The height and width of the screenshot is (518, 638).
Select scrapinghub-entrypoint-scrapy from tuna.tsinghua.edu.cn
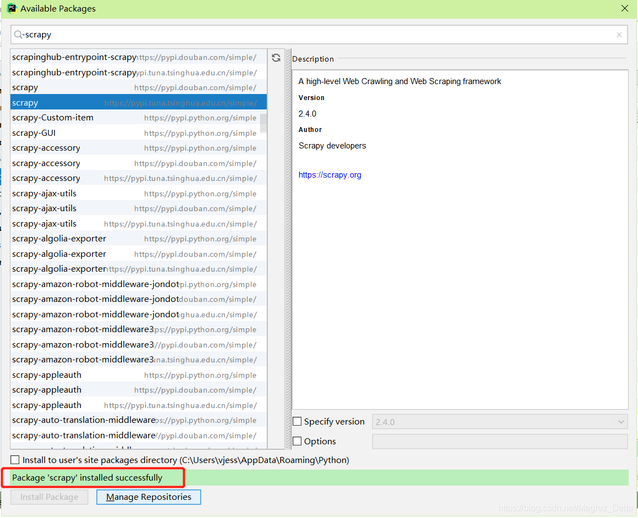pos(139,73)
